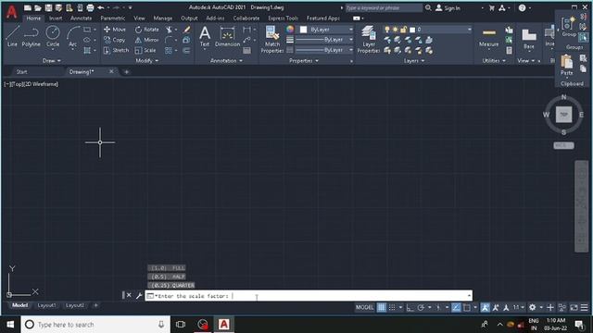The width and height of the screenshot is (593, 333).
Task: Select the Measure utility tool
Action: (x=488, y=37)
